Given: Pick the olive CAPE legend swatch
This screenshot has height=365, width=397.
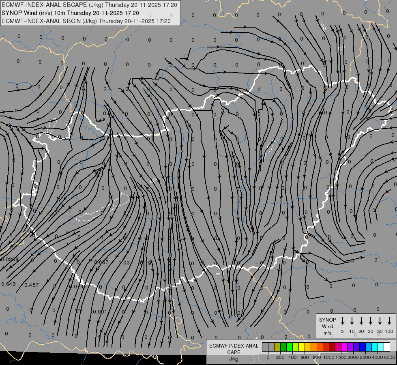Looking at the screenshot, I should point(277,347).
